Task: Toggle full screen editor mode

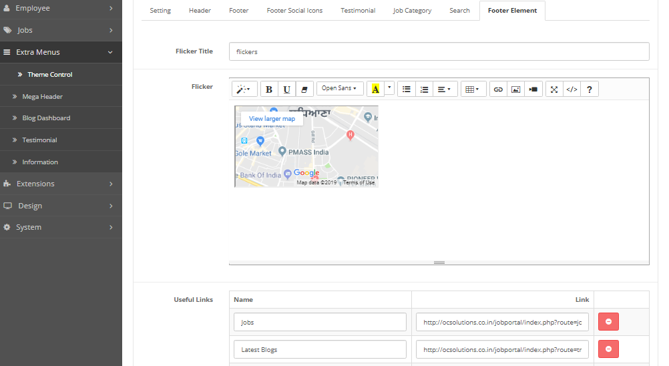Action: click(553, 89)
